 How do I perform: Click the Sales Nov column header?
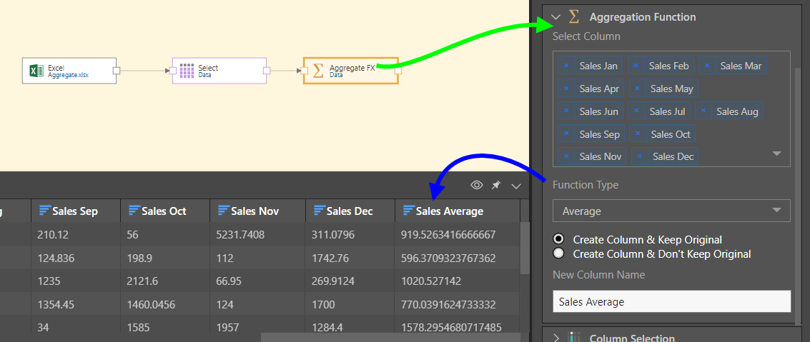(257, 211)
